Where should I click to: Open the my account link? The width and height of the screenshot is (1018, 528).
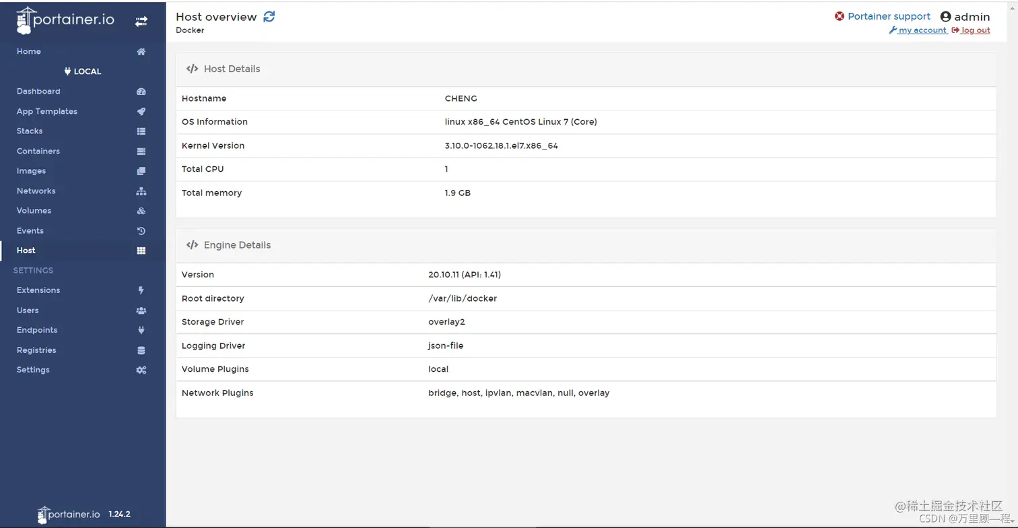(x=918, y=30)
